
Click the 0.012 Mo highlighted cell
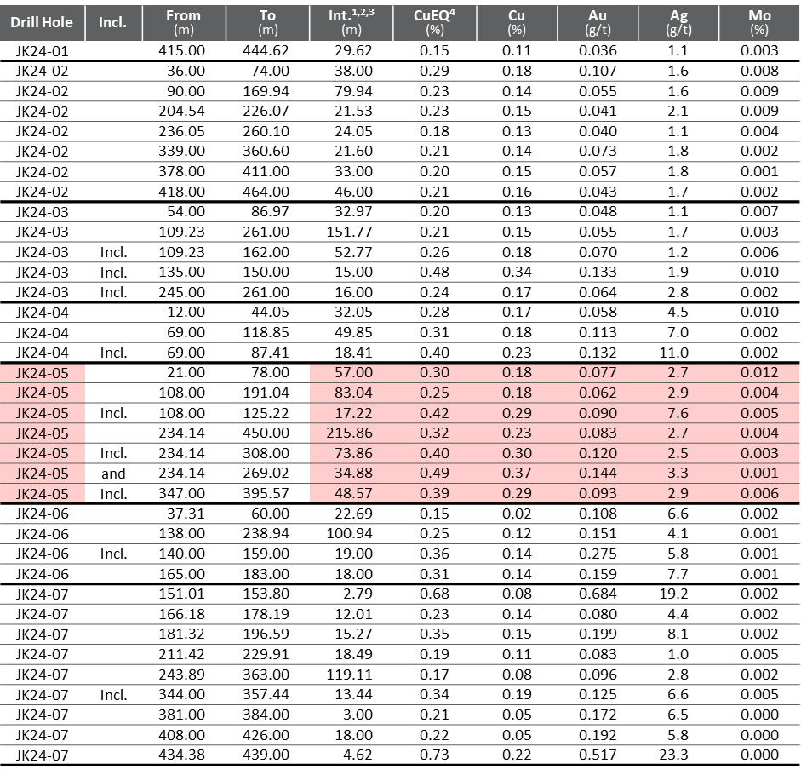click(759, 373)
